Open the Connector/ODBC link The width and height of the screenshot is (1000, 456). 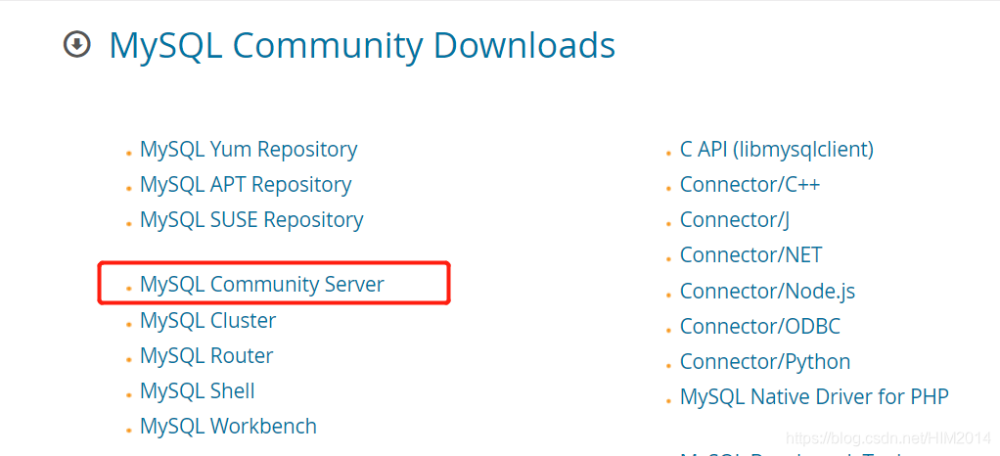click(x=760, y=327)
